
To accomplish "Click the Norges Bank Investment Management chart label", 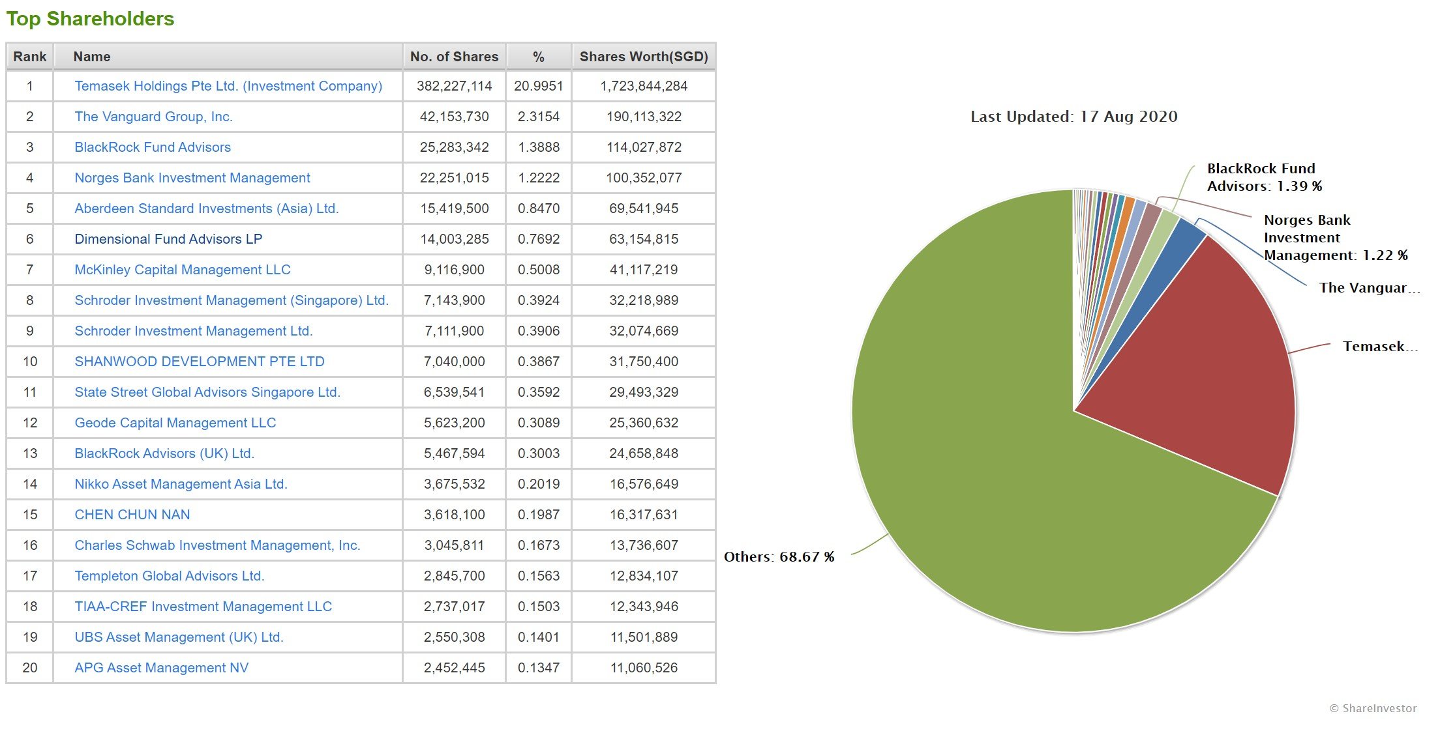I will point(1336,238).
